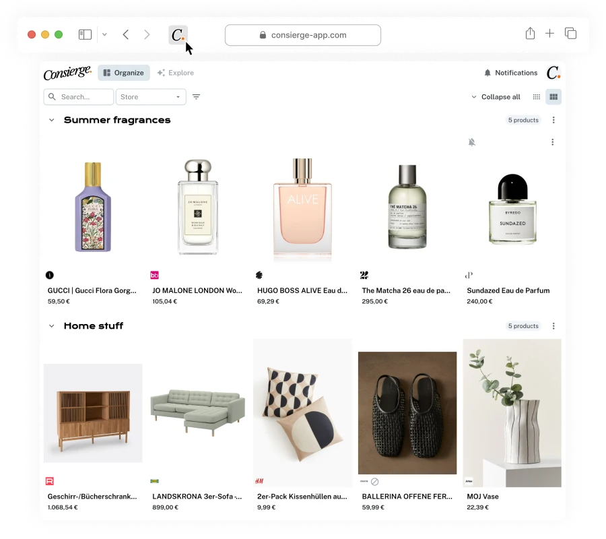
Task: Switch to large grid view
Action: coord(553,96)
